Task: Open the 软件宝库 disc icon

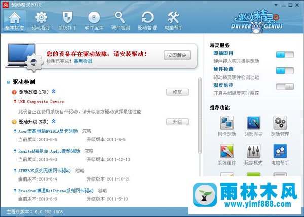Action: [x=94, y=21]
